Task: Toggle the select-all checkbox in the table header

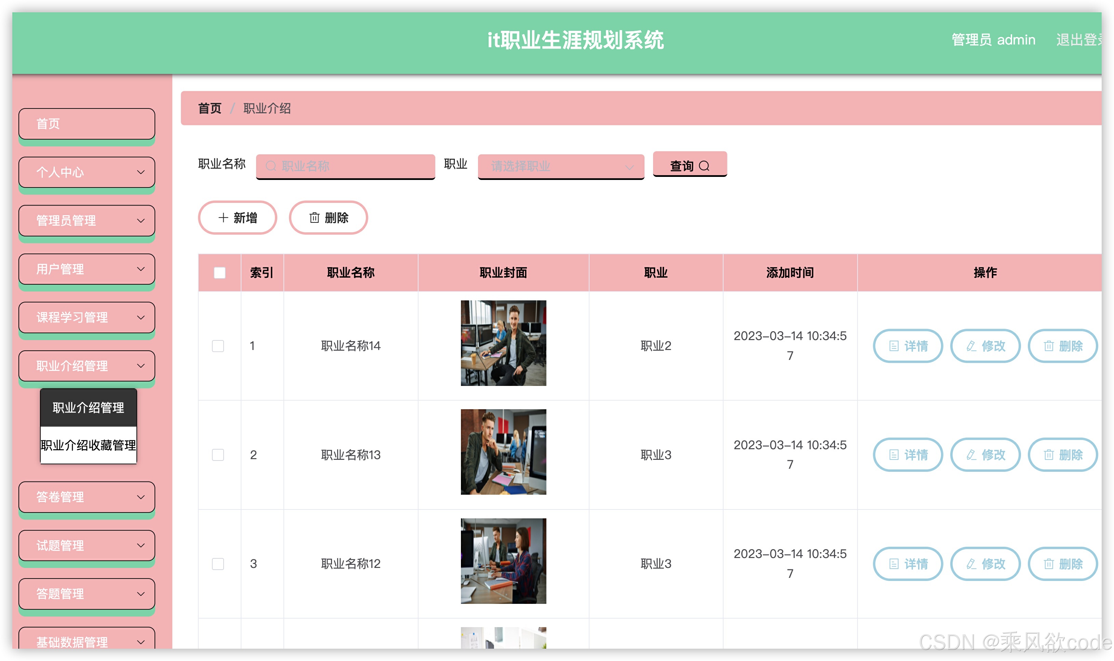Action: (x=220, y=273)
